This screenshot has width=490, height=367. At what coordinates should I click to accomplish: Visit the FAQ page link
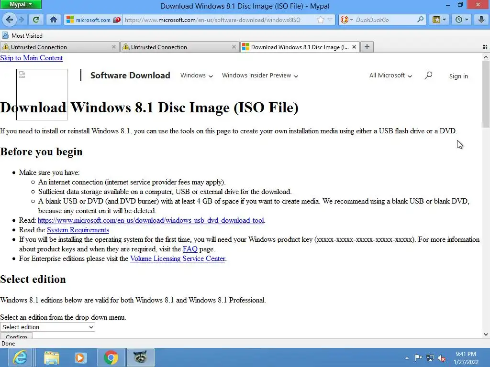[190, 249]
